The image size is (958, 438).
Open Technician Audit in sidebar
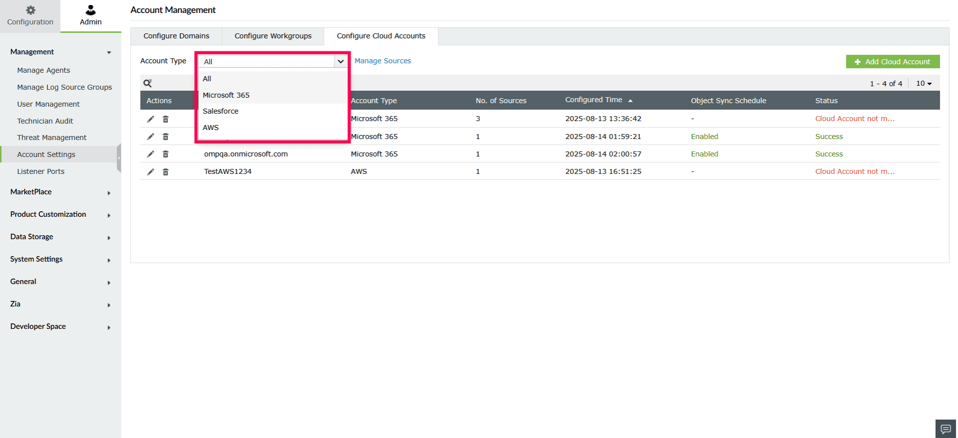[45, 121]
